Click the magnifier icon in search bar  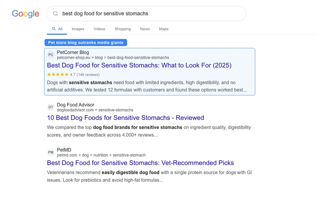click(x=55, y=14)
